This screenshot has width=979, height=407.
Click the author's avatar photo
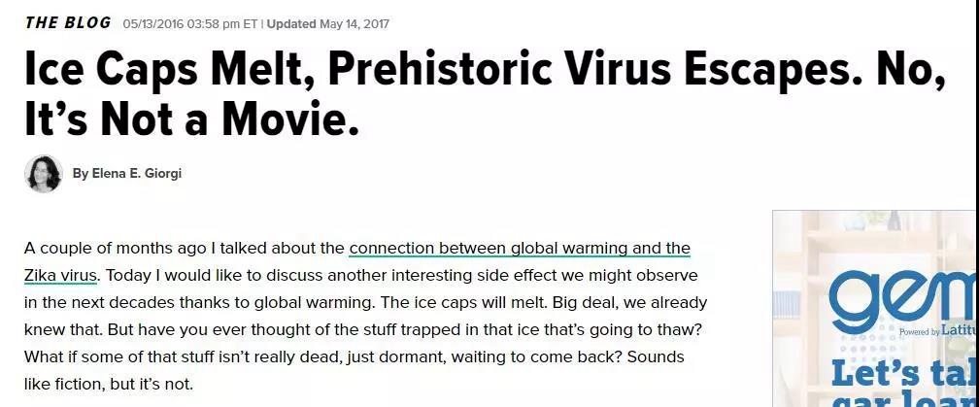[44, 174]
